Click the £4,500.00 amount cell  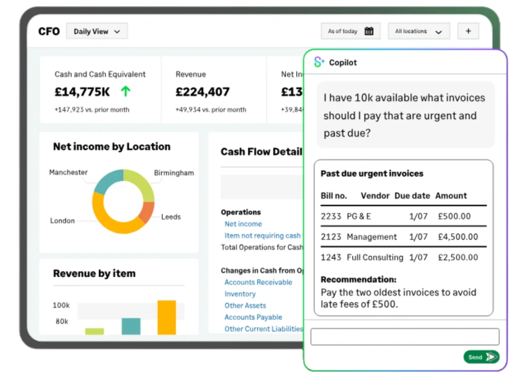(458, 237)
